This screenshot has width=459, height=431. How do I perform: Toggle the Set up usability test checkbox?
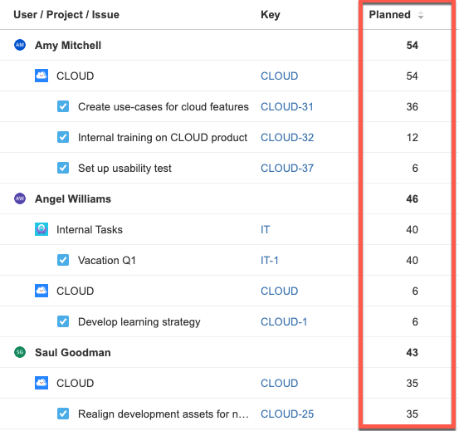pyautogui.click(x=63, y=168)
